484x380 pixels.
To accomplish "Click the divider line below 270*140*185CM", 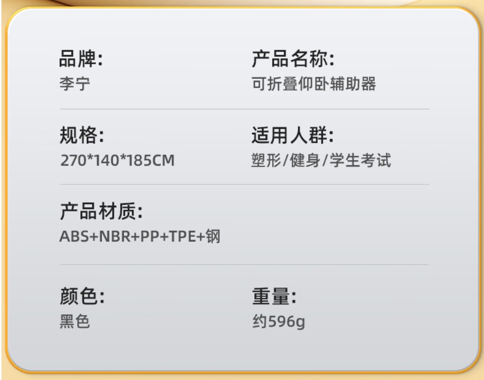I will pos(244,184).
